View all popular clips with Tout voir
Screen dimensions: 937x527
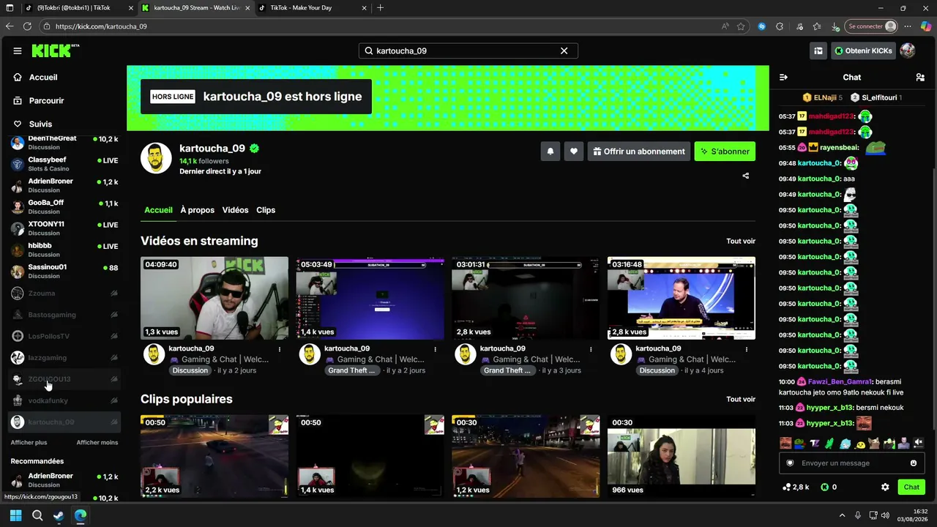click(741, 400)
